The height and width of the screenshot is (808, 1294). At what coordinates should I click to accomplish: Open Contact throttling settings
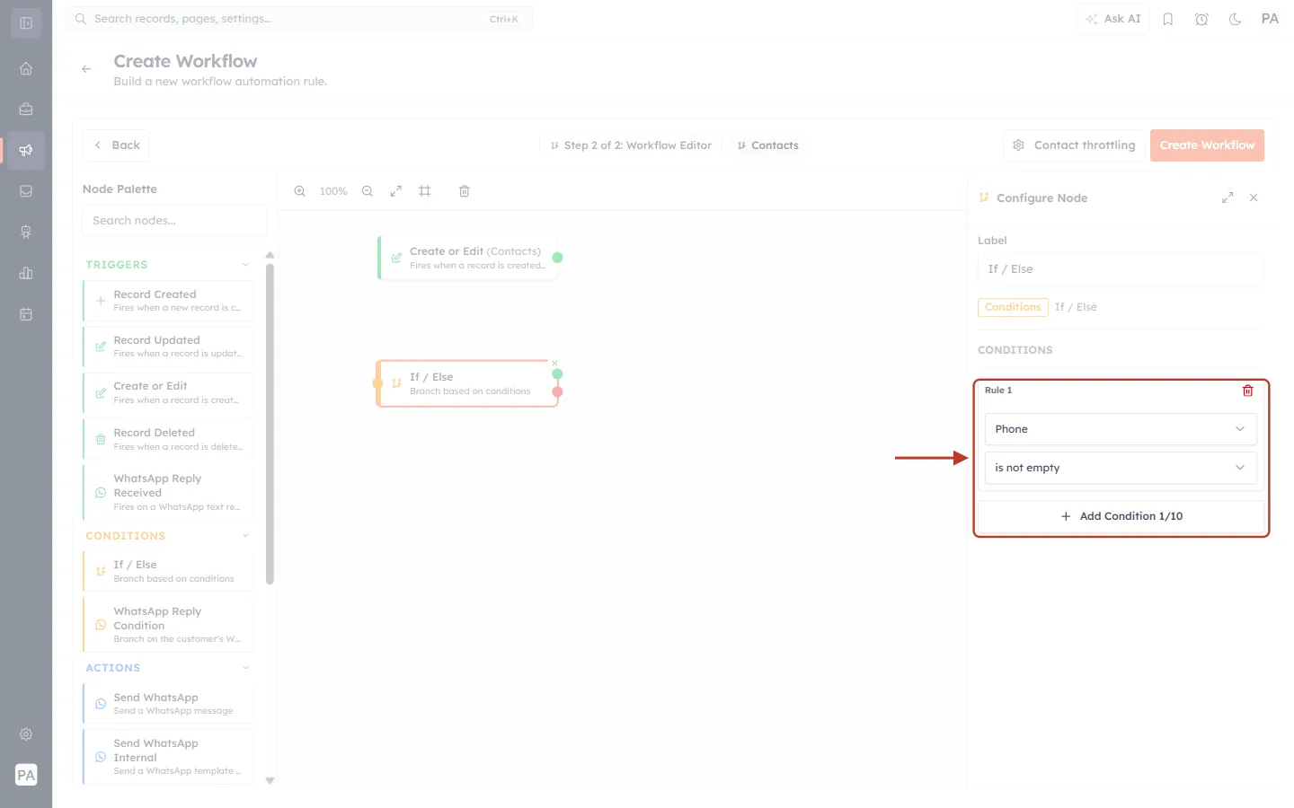tap(1074, 145)
